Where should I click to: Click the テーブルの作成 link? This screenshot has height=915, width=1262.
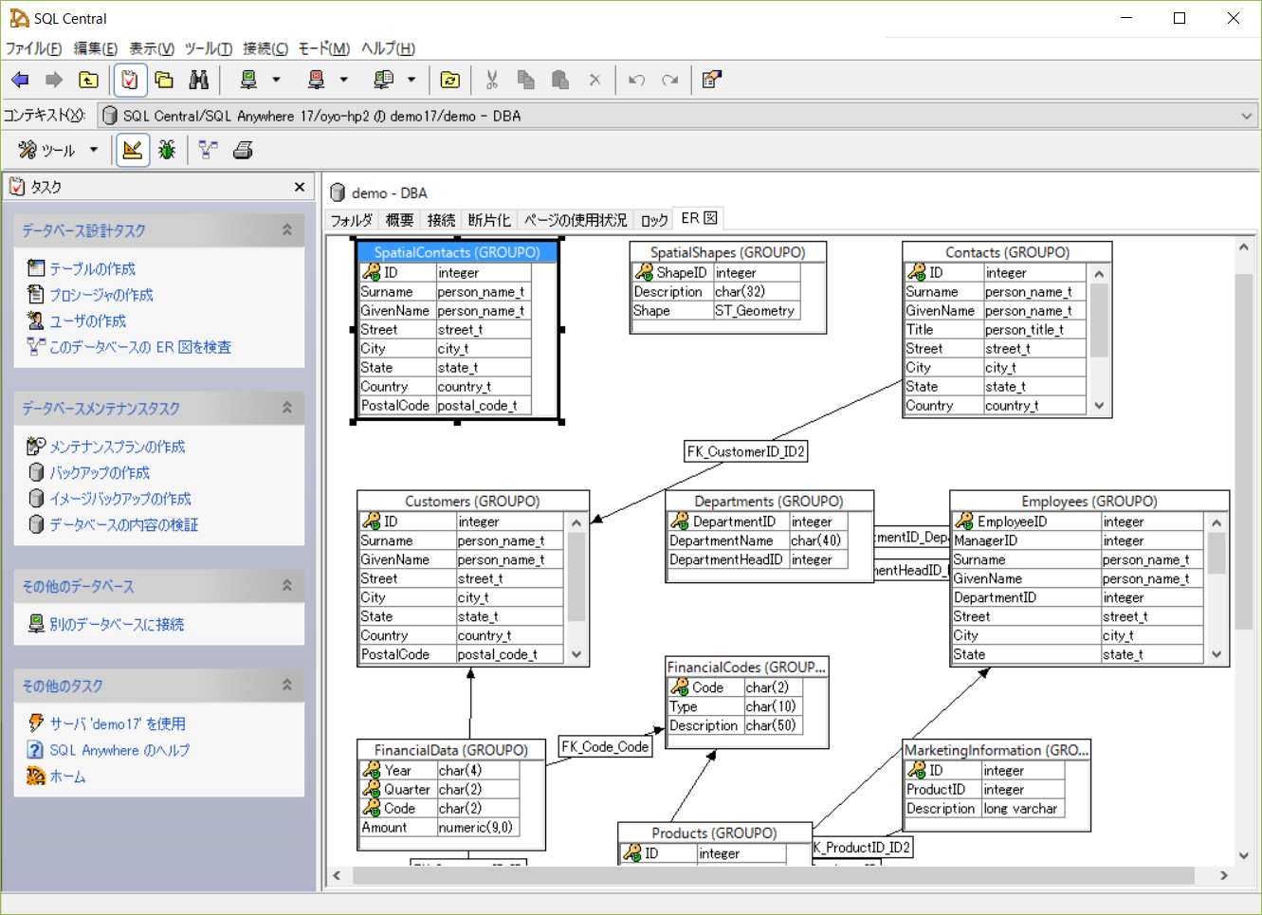click(x=92, y=268)
